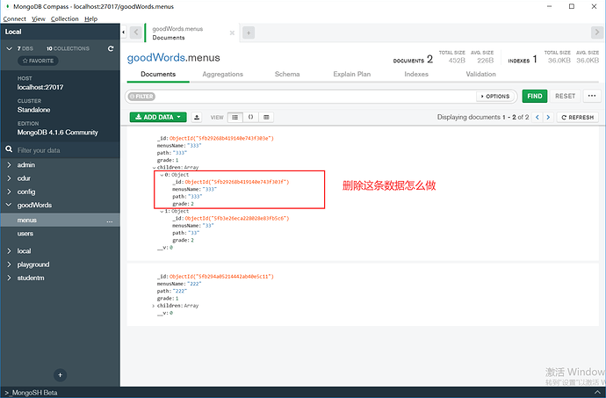
Task: Go to next page of documents
Action: [549, 117]
